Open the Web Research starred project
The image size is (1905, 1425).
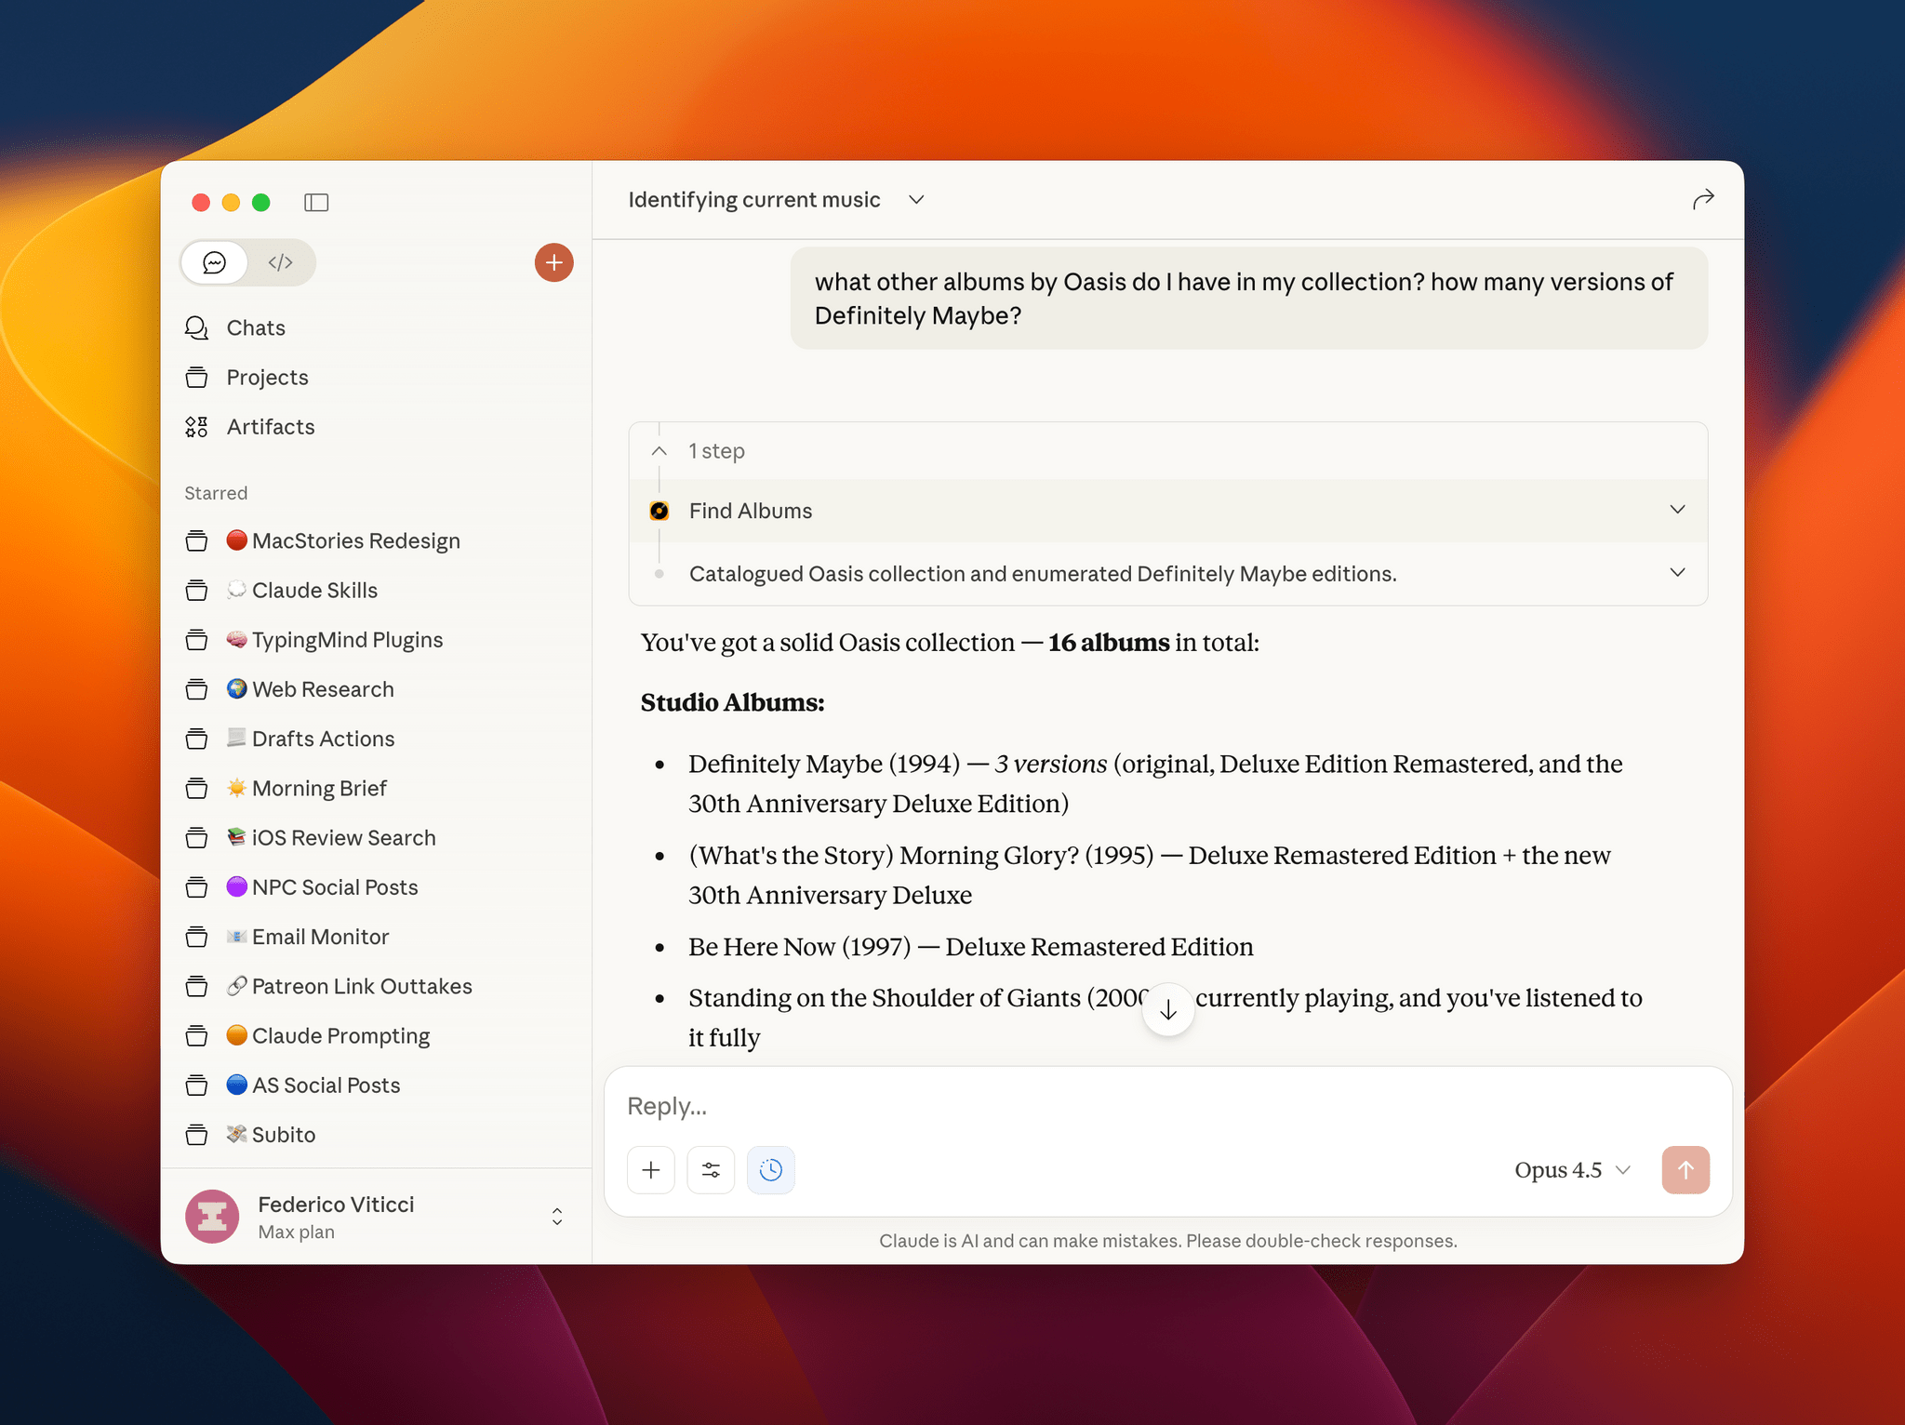pos(322,689)
